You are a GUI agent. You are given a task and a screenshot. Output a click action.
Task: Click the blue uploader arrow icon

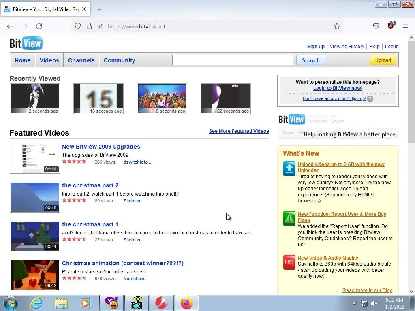[x=289, y=168]
